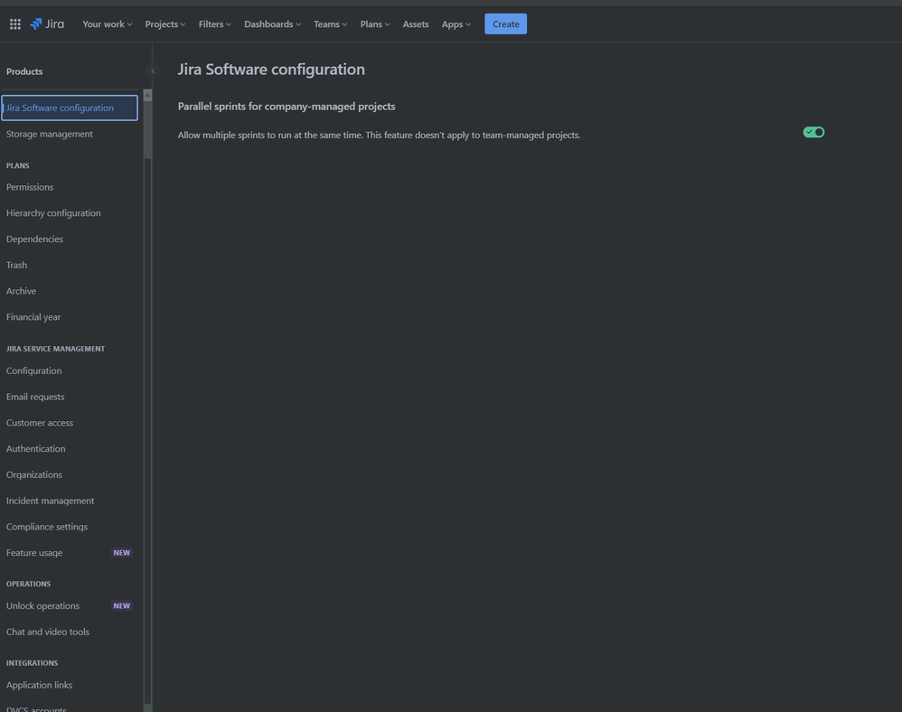902x712 pixels.
Task: Click Parallel sprints for company-managed projects heading
Action: coord(287,107)
